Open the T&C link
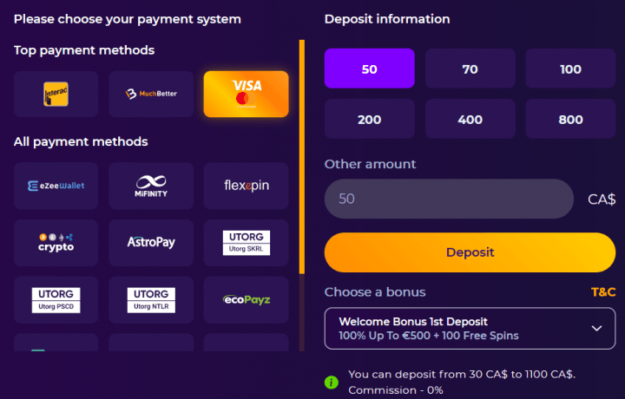Screen dimensions: 625x399 point(603,292)
